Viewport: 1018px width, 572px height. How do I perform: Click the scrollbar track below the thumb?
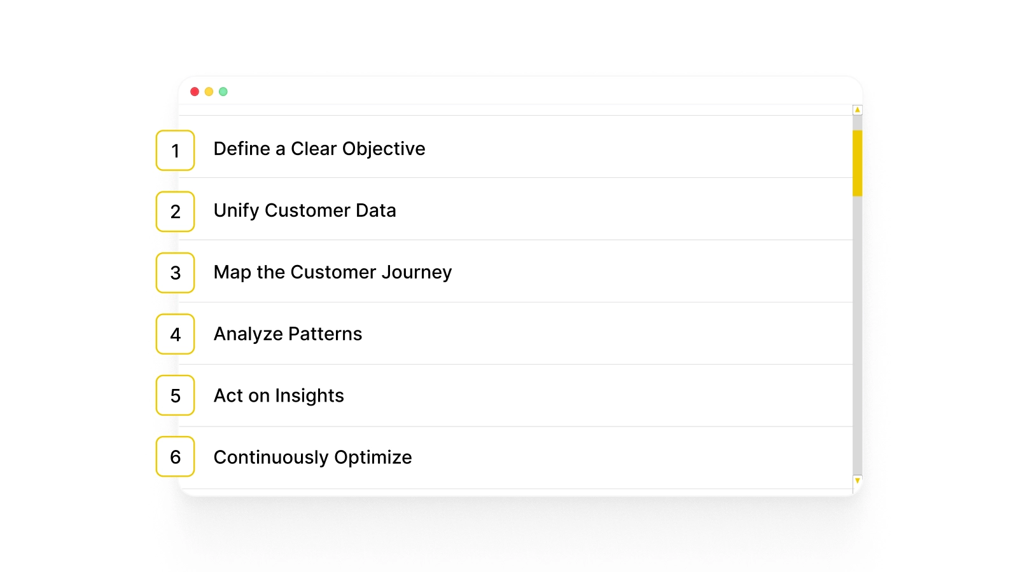(x=857, y=318)
